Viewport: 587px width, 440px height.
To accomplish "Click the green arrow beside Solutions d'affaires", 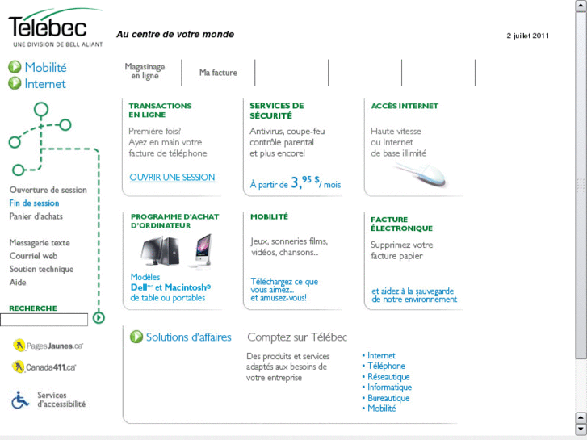I will [136, 337].
